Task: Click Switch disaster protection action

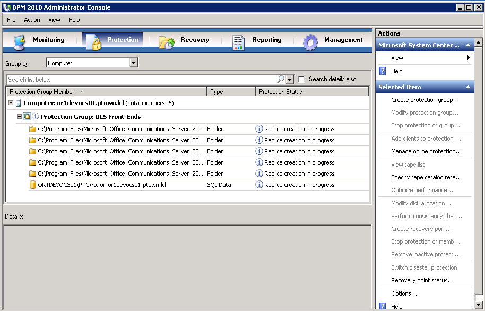Action: click(424, 267)
